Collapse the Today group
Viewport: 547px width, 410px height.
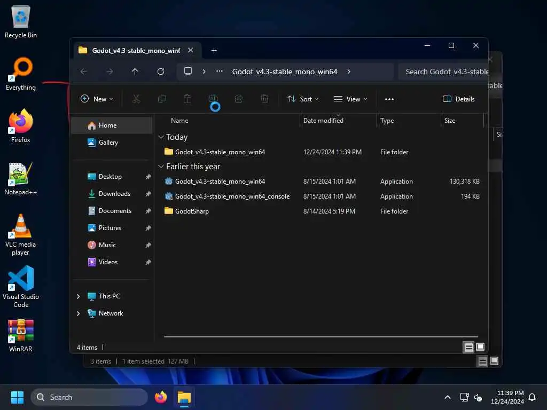[161, 137]
